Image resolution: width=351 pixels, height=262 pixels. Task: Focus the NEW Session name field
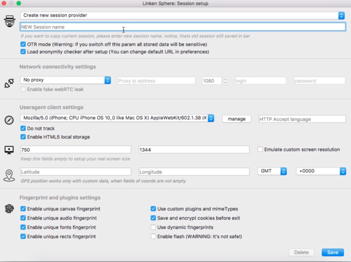pos(183,27)
